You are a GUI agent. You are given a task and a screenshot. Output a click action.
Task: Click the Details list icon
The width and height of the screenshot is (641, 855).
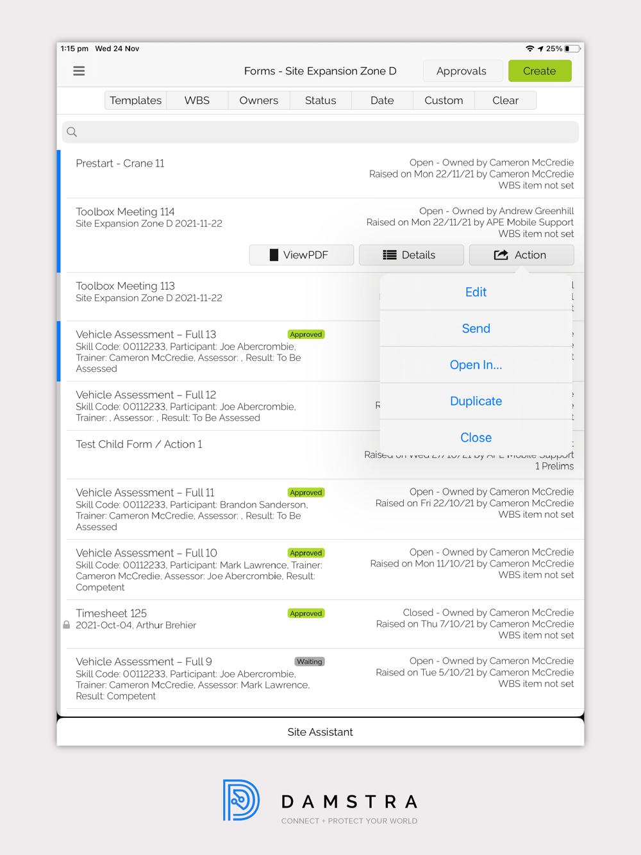click(x=390, y=255)
